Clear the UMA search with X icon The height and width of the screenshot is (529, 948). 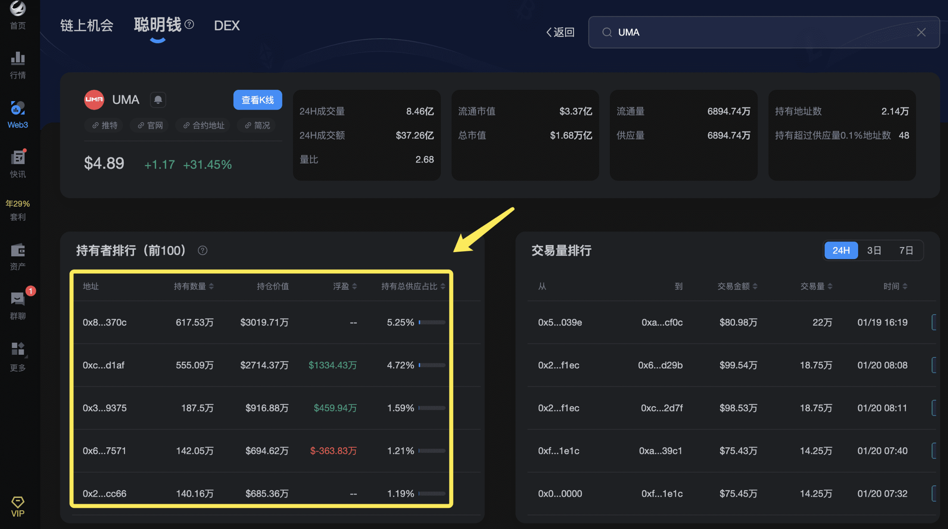click(921, 32)
